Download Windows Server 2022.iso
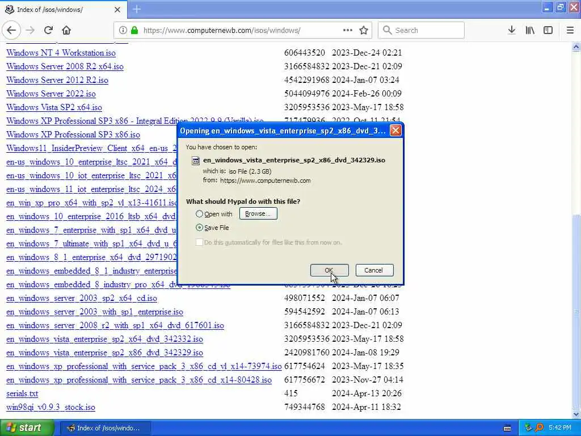 50,94
